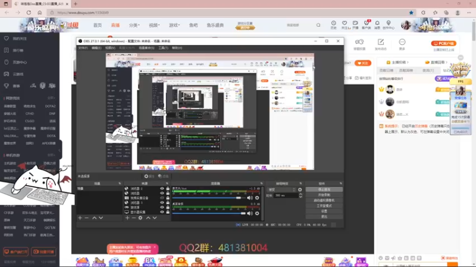
Task: Click 开始录制 button
Action: (324, 195)
